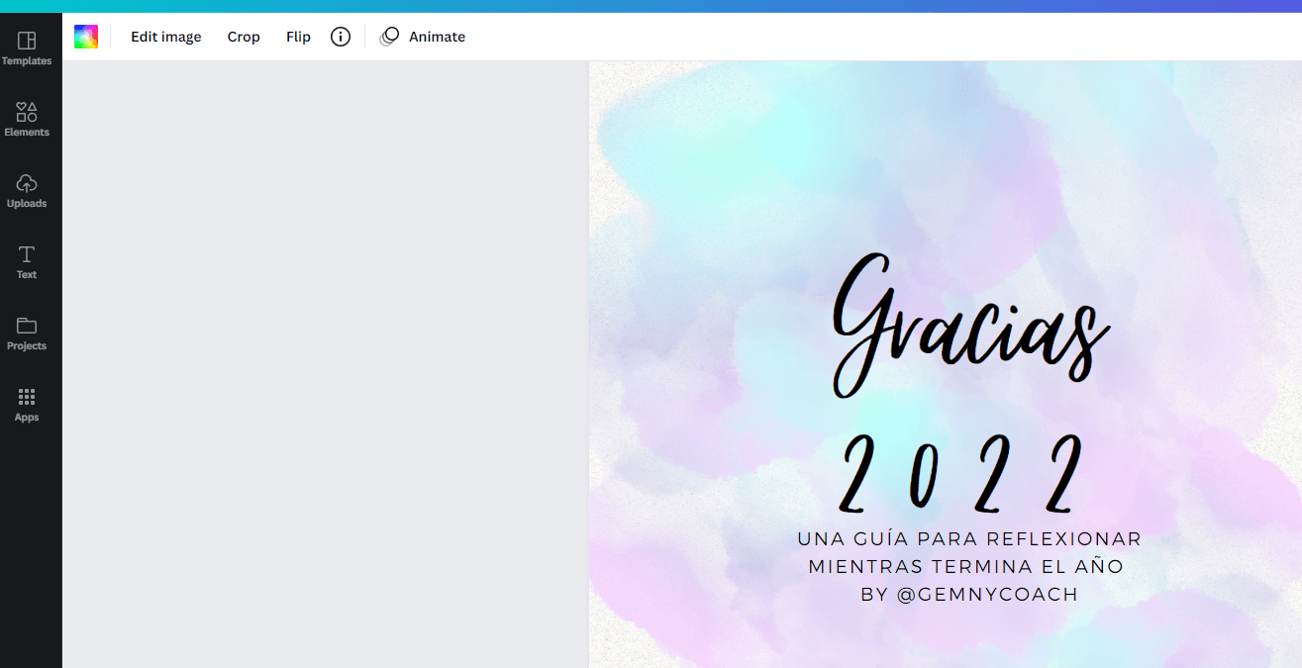The image size is (1302, 668).
Task: Open the Flip menu
Action: [x=298, y=37]
